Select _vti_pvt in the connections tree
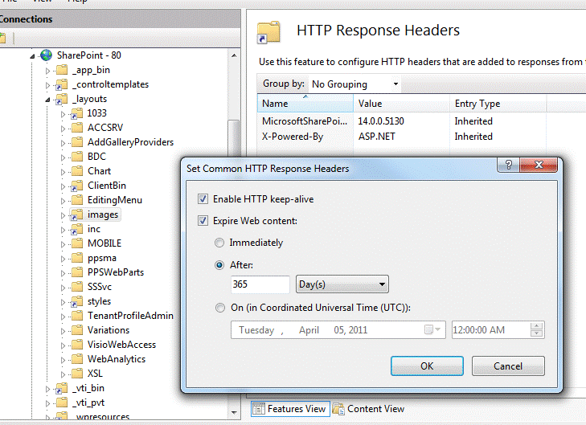 coord(88,403)
